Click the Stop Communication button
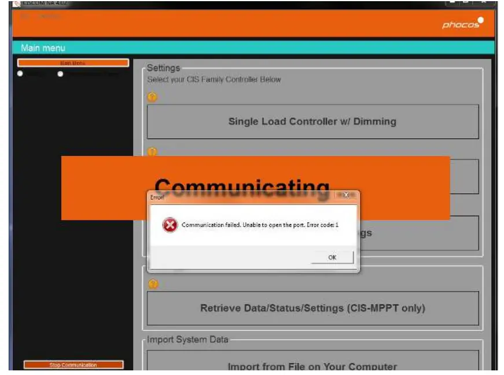The width and height of the screenshot is (504, 375). (x=73, y=365)
